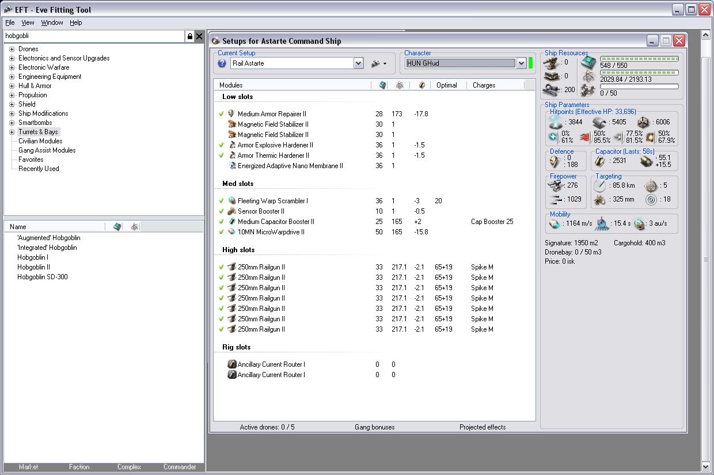Clear the hobgobli search with the X icon
This screenshot has width=714, height=475.
pos(199,36)
